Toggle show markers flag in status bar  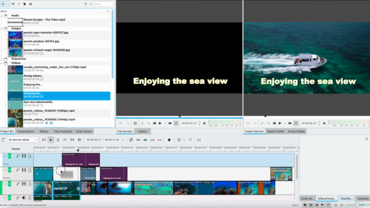pyautogui.click(x=323, y=205)
